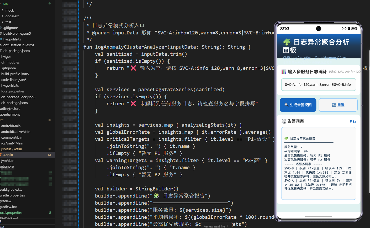Viewport: 370px width, 228px height.
Task: Click the criticalTargets variable declaration
Action: coord(128,139)
